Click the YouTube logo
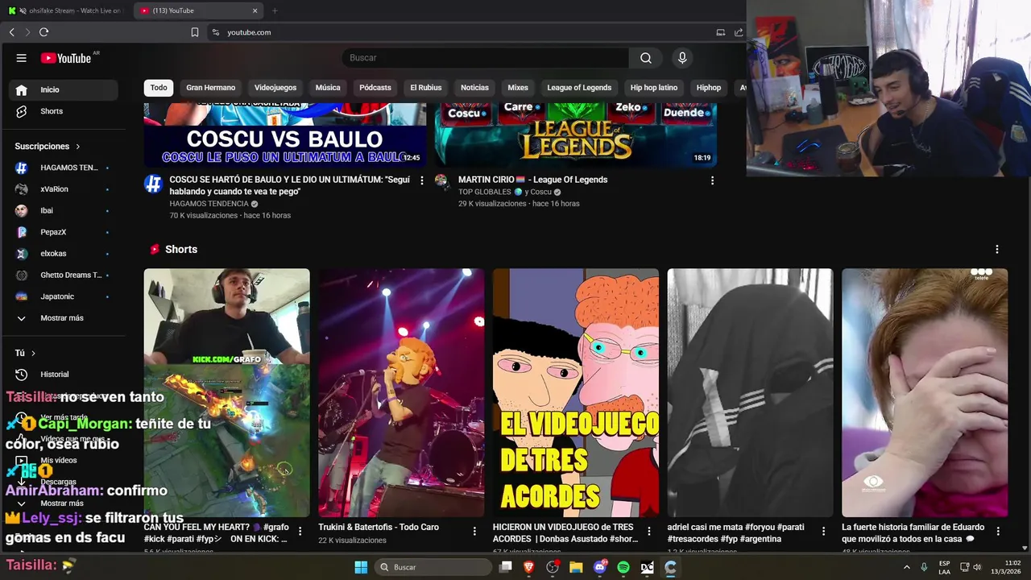 (66, 58)
